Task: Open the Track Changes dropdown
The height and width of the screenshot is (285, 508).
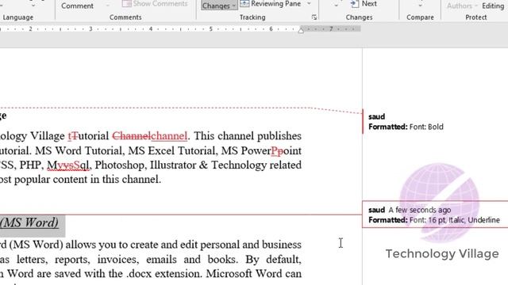Action: (219, 6)
